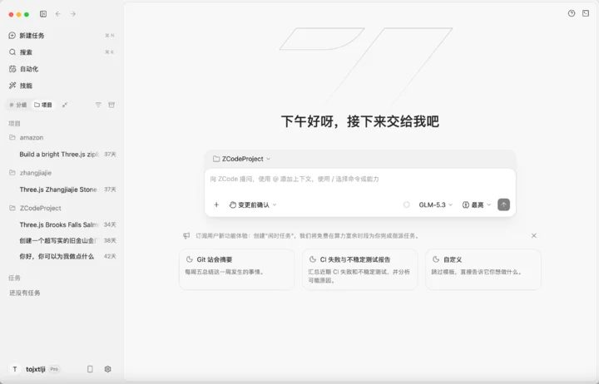Click the 任务 section heading
Image resolution: width=599 pixels, height=384 pixels.
[14, 278]
